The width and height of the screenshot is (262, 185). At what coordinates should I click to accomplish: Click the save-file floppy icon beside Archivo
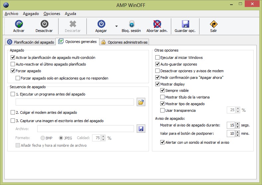point(141,129)
